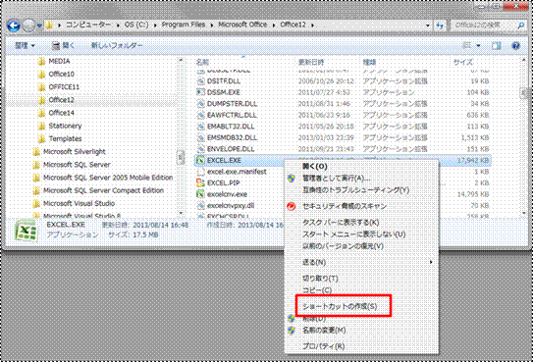Select the DUMPSTER.DLL file icon
This screenshot has height=362, width=533.
pos(200,104)
